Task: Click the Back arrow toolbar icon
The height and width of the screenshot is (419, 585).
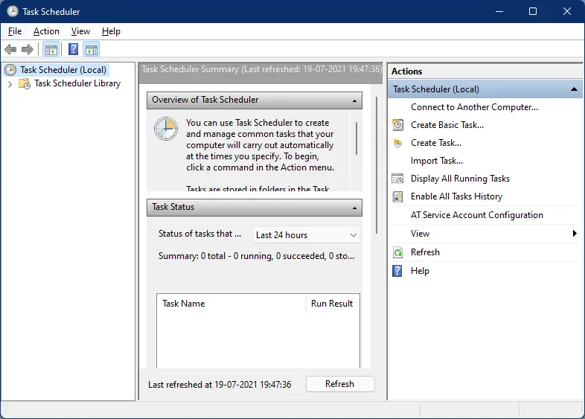Action: (x=10, y=49)
